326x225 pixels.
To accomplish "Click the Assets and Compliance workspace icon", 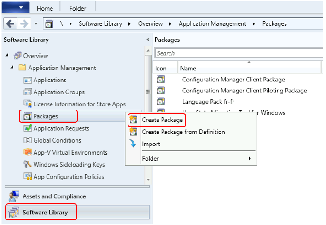I will click(x=14, y=196).
